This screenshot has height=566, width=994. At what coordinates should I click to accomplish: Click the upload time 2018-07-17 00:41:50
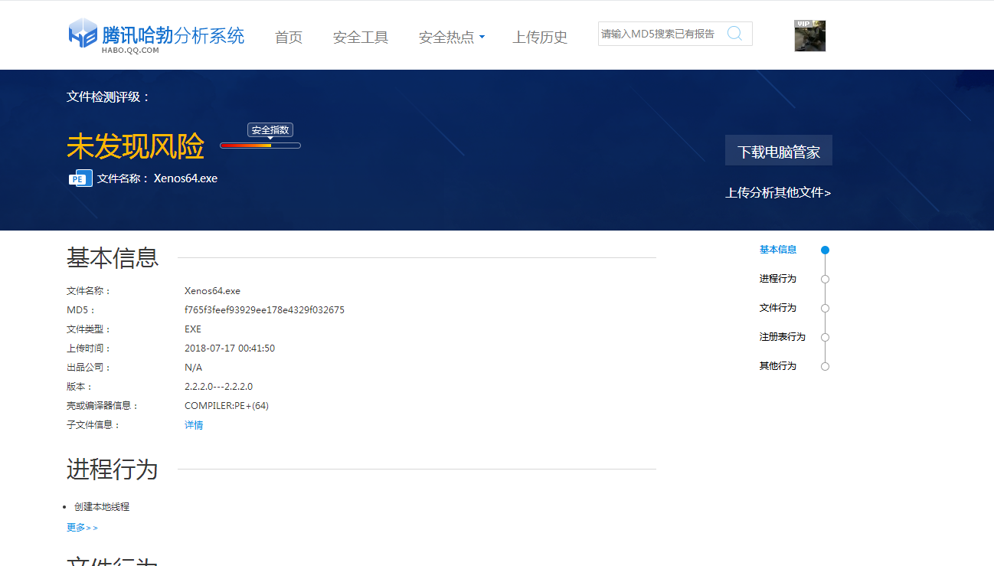click(230, 348)
